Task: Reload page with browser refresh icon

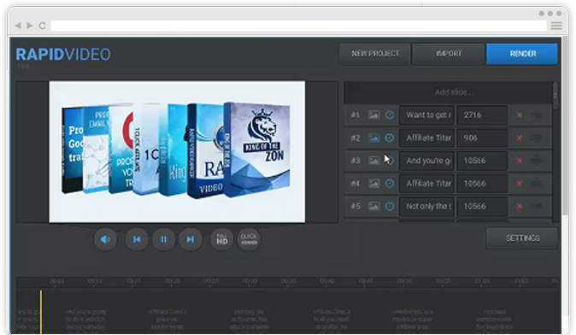Action: [x=42, y=26]
